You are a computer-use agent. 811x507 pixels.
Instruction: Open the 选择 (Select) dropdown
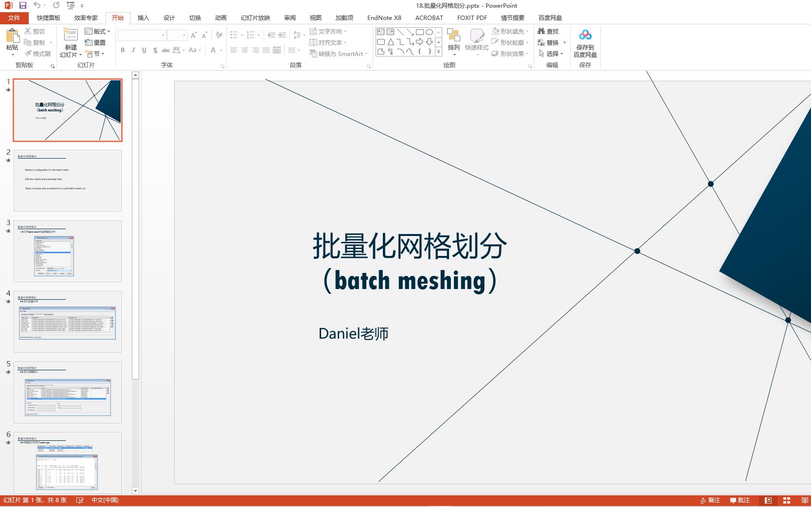click(552, 54)
